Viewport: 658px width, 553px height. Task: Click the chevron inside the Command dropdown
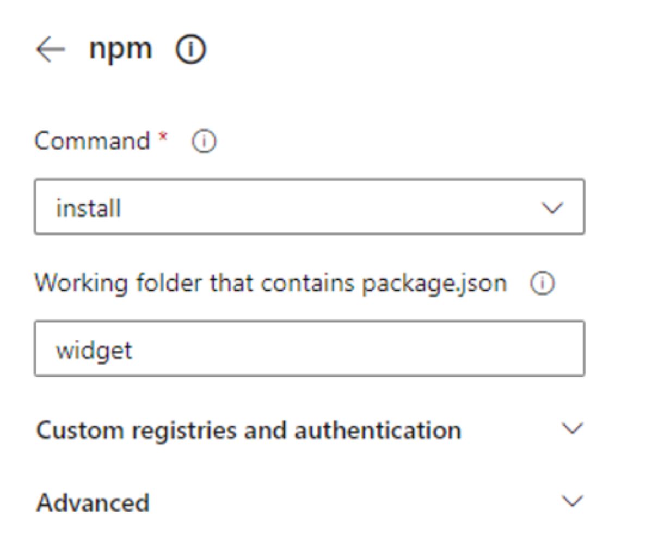tap(552, 207)
